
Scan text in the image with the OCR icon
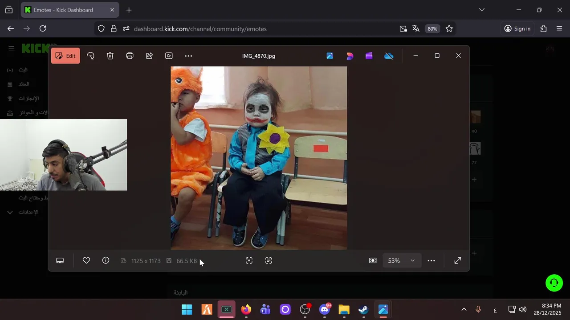(269, 260)
